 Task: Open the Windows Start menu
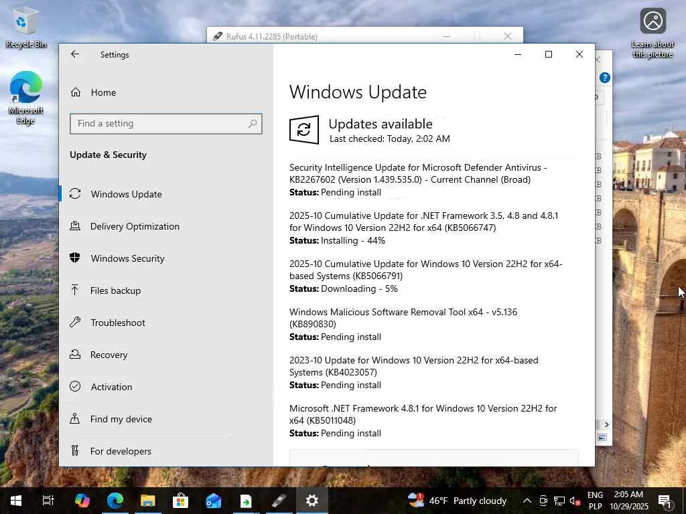pos(16,501)
